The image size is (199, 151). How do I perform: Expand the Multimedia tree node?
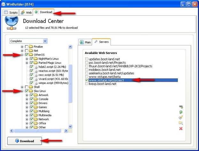click(27, 115)
